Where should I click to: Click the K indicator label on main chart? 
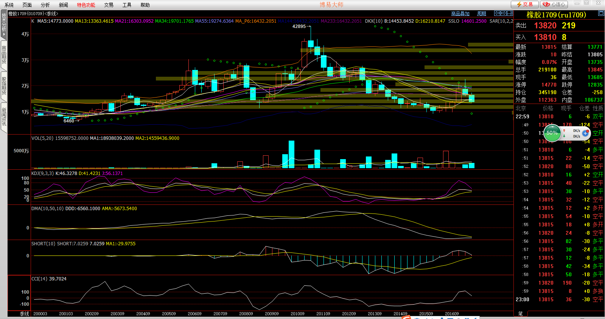tap(33, 21)
